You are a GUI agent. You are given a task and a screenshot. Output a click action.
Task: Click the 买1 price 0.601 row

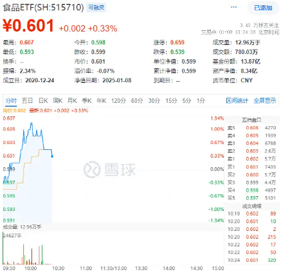[251, 167]
